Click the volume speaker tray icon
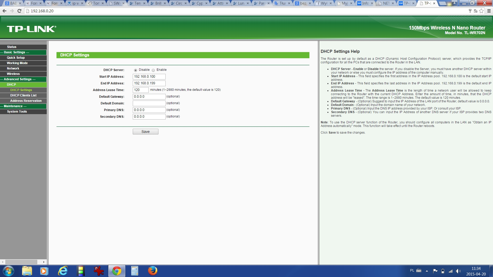The height and width of the screenshot is (277, 493). click(x=458, y=271)
